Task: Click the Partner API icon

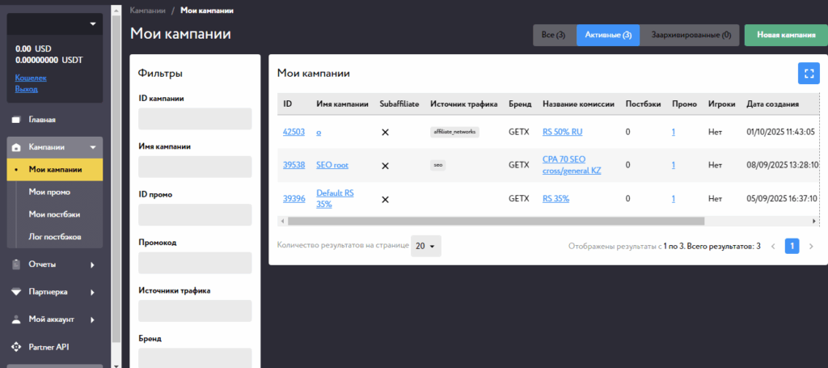Action: pyautogui.click(x=15, y=347)
